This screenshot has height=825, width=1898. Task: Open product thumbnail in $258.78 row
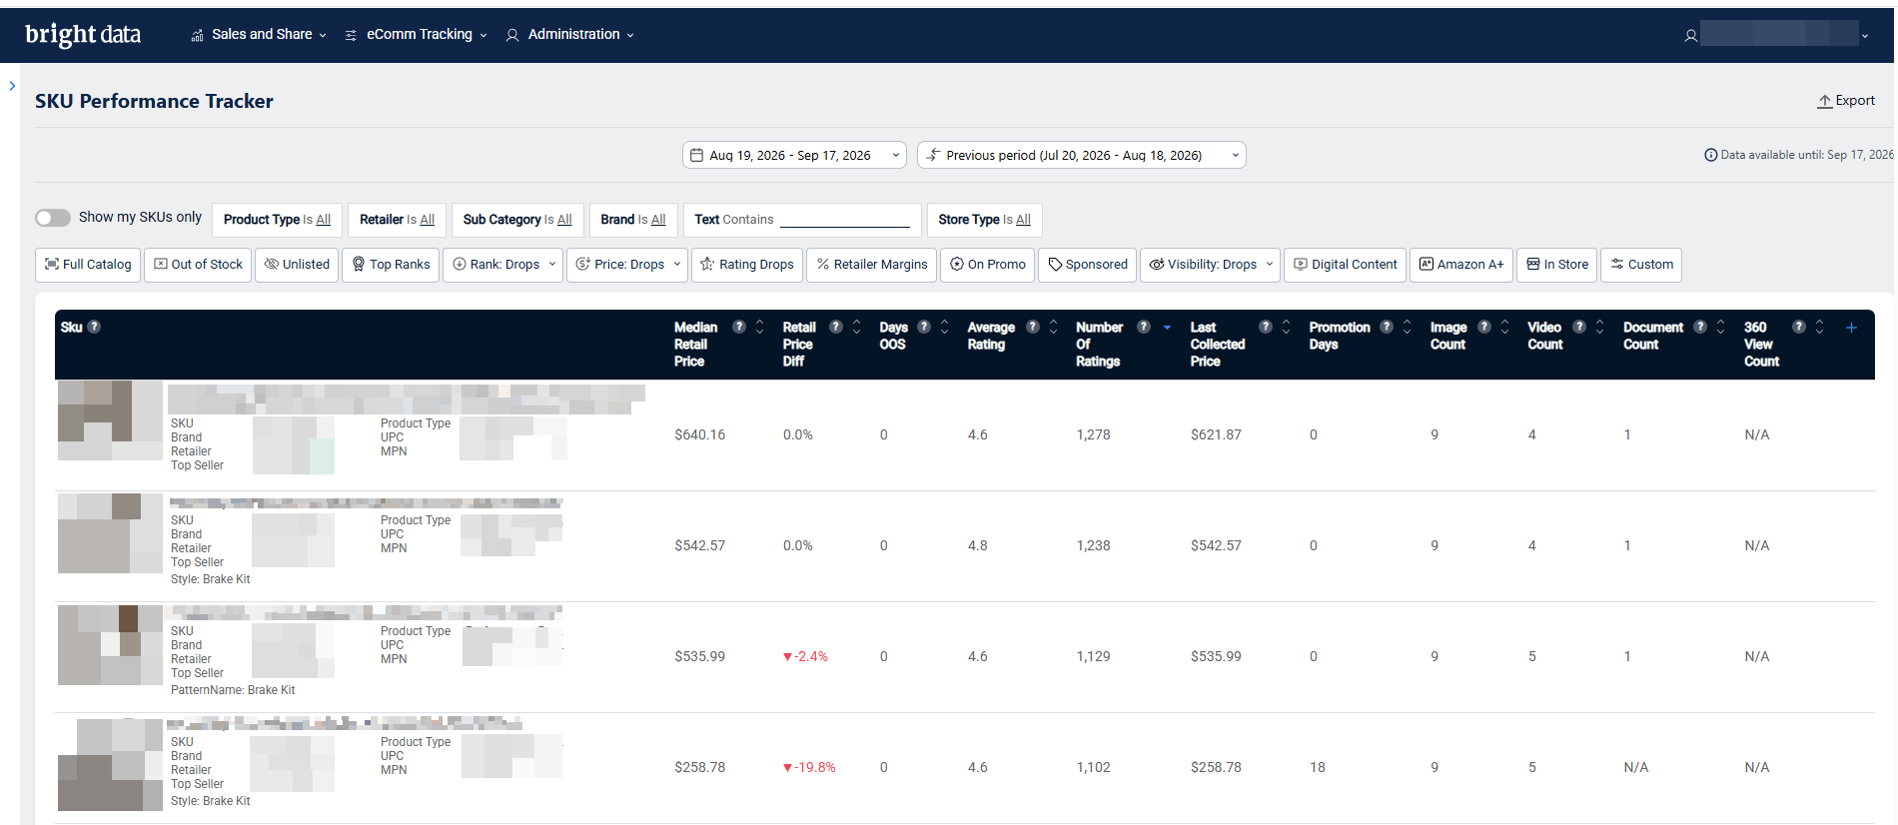point(110,764)
